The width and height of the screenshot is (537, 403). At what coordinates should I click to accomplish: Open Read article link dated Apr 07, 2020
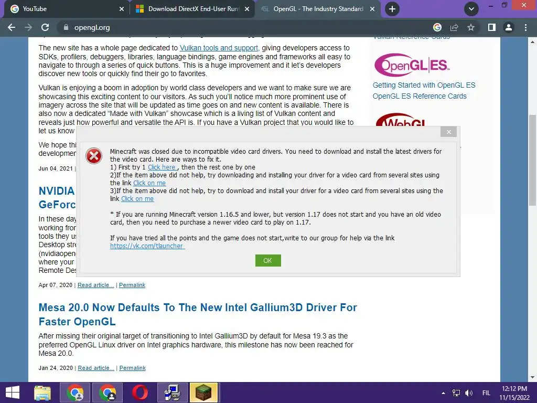(x=95, y=285)
